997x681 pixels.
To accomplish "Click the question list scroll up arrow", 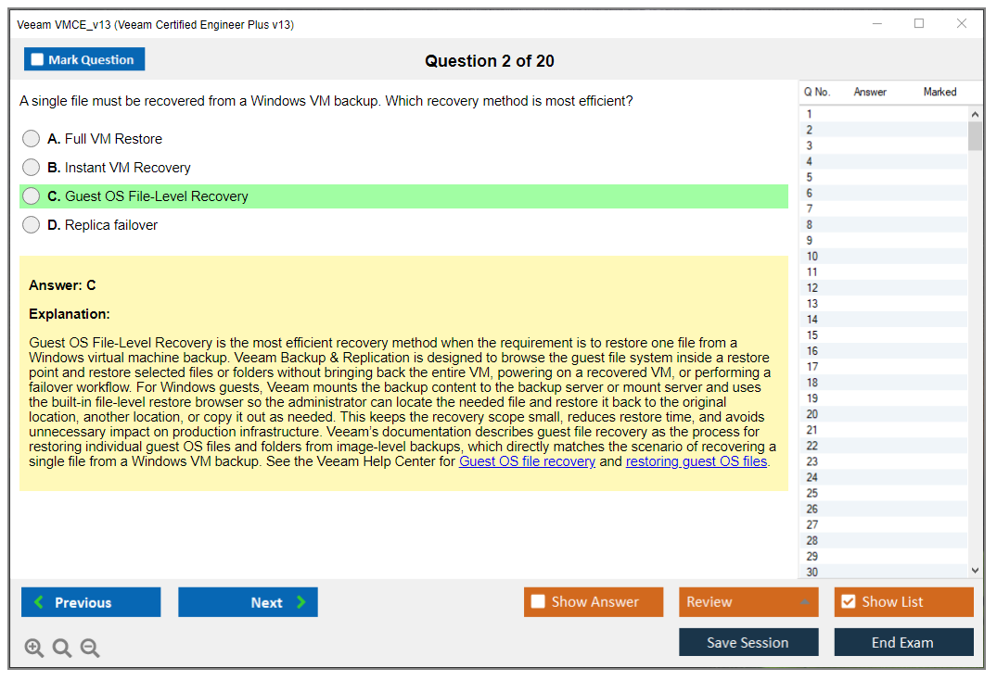I will coord(975,114).
